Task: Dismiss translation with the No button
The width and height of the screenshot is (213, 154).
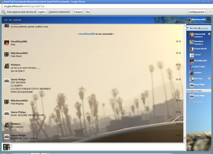Action: [88, 12]
